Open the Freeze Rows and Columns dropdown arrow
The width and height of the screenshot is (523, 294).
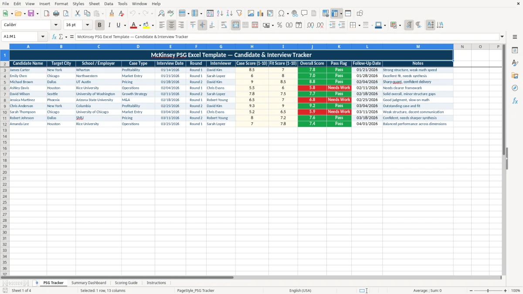tap(341, 14)
